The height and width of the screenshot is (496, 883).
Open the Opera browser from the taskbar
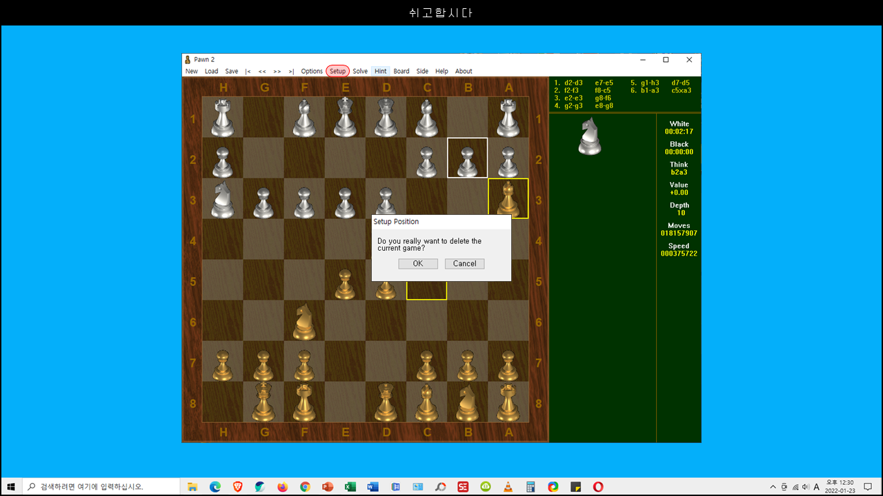[x=598, y=486]
